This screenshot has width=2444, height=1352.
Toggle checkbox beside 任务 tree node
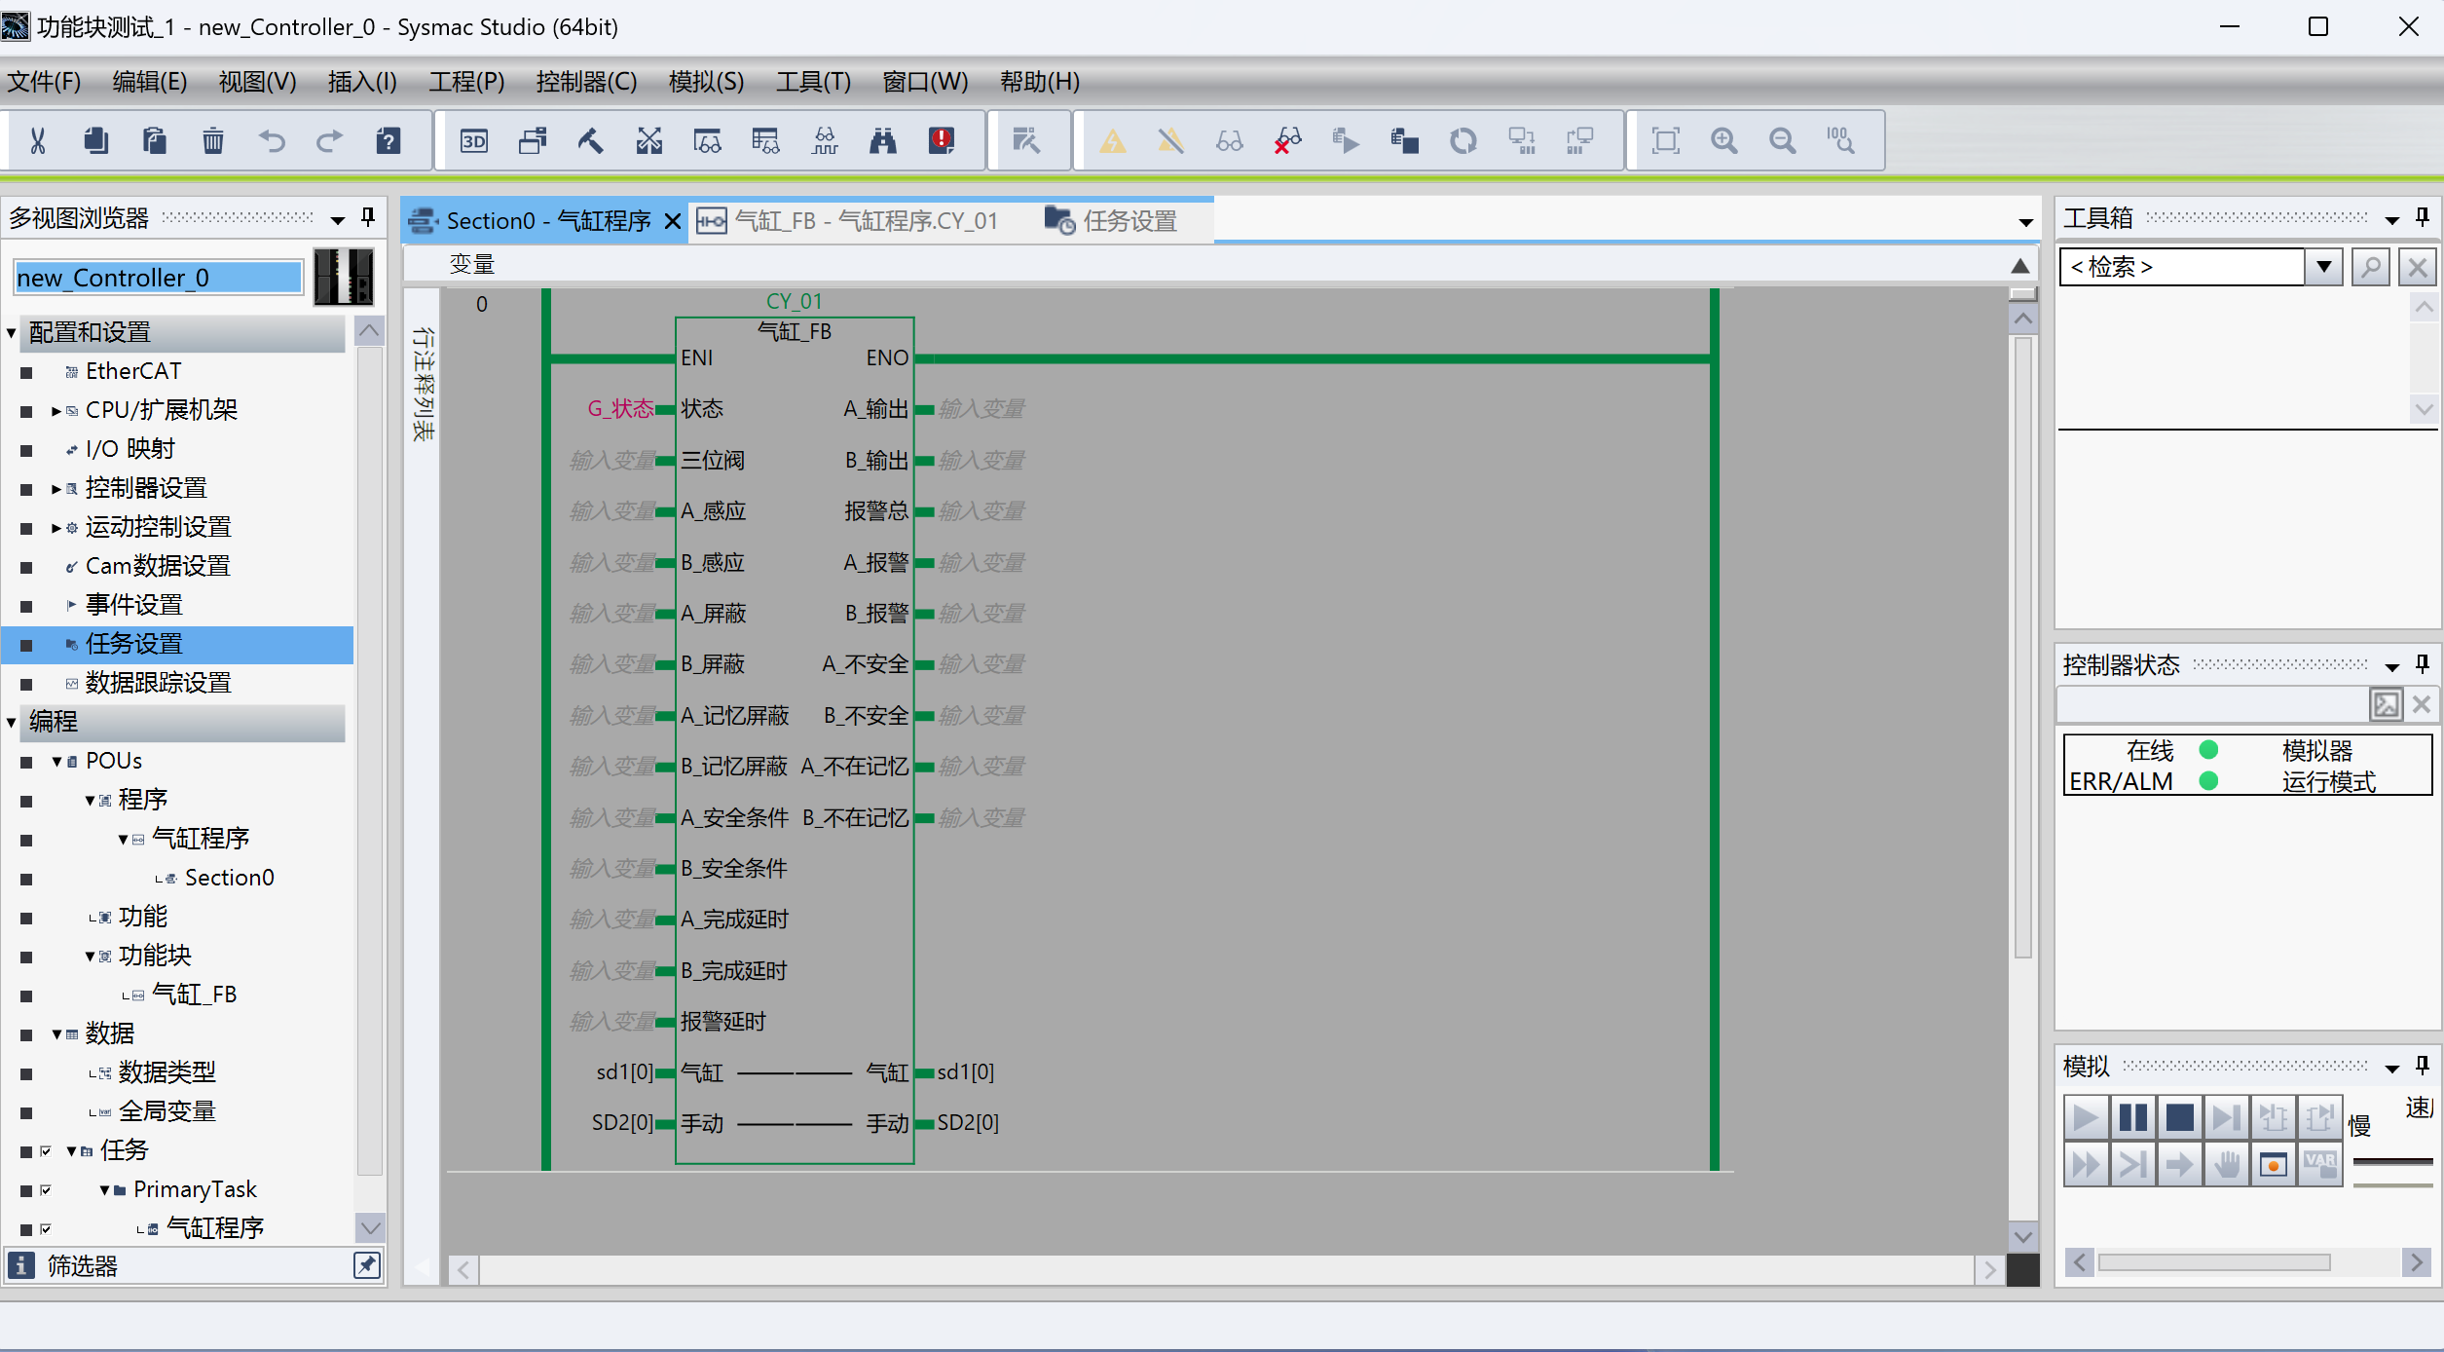[x=46, y=1150]
